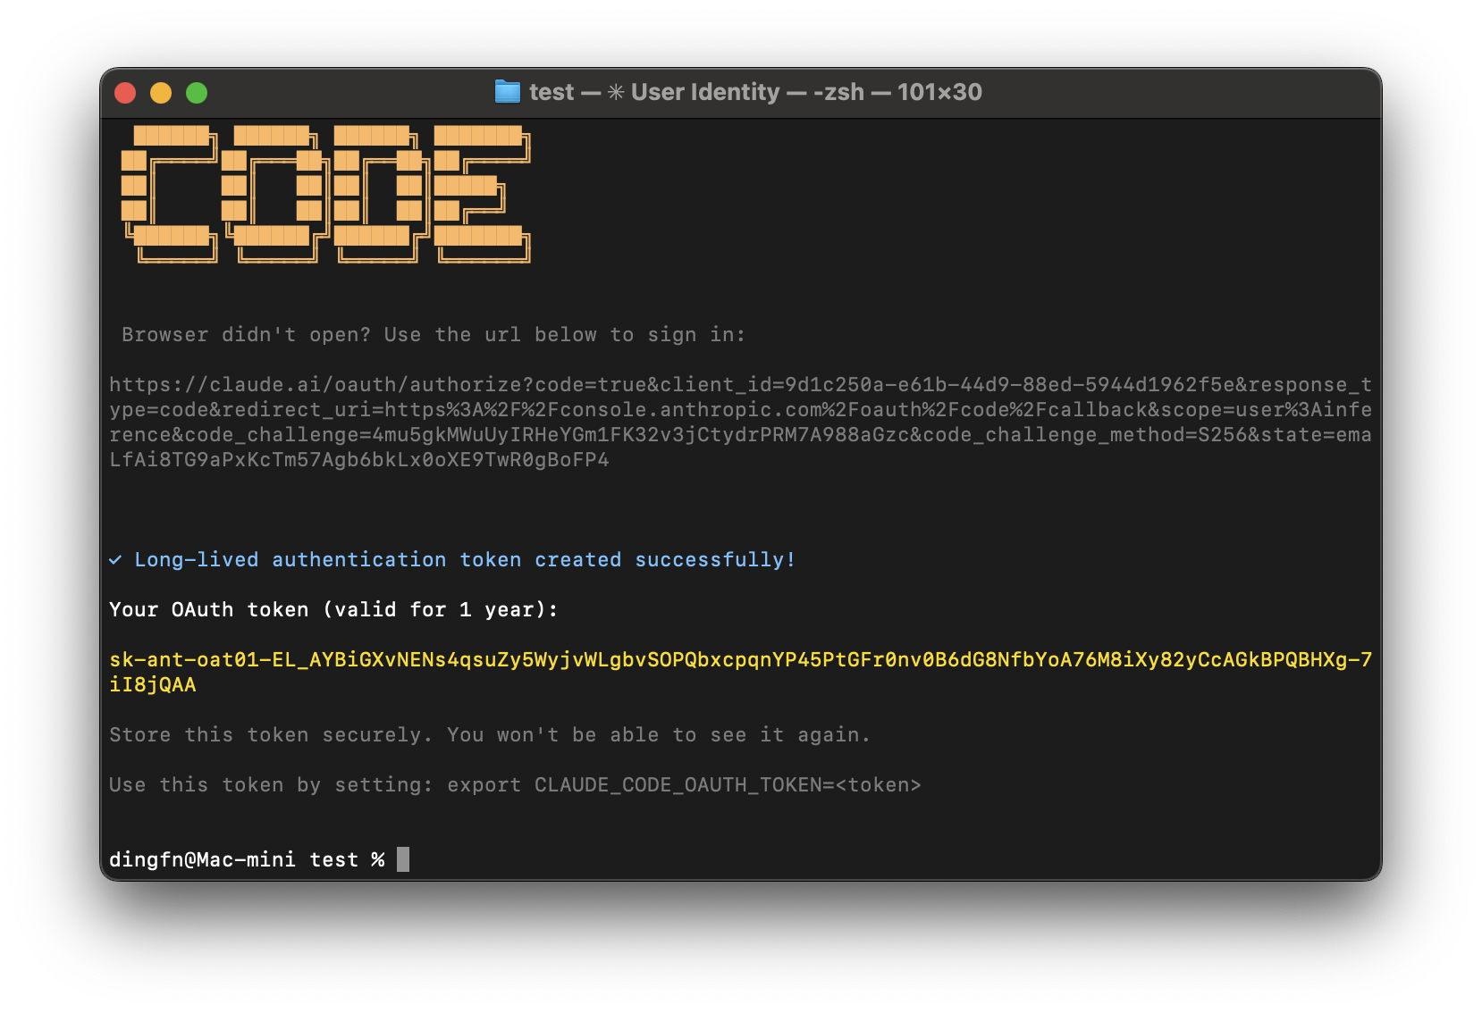The image size is (1482, 1013).
Task: Click the green zoom window button
Action: pos(197,93)
